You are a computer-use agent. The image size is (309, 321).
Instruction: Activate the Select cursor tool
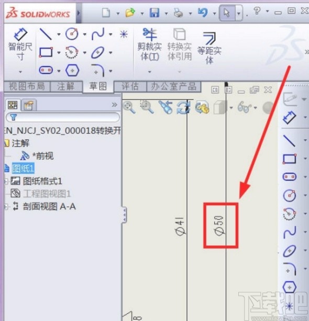pos(227,13)
